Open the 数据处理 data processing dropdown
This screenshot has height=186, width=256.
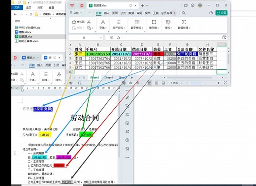point(184,25)
